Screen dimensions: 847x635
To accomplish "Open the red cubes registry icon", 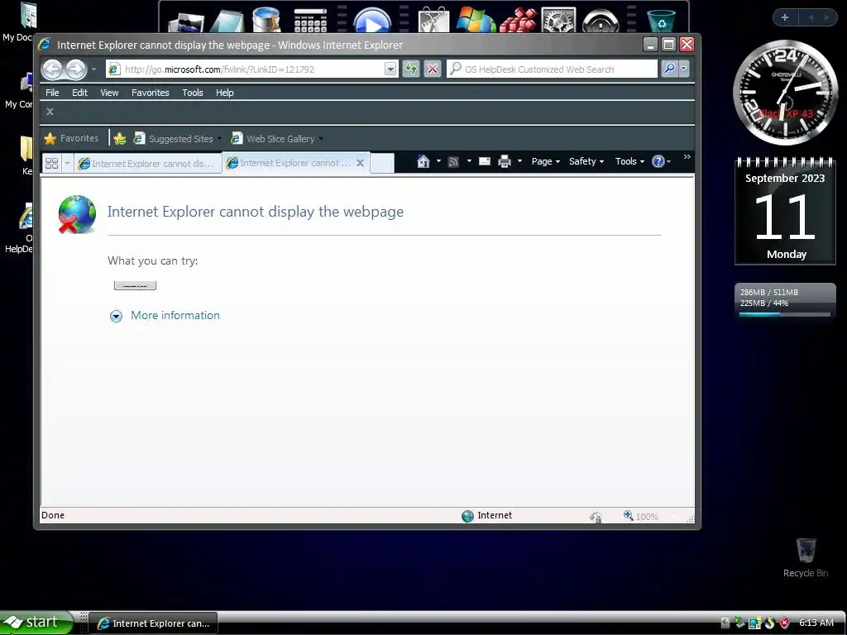I will tap(517, 21).
